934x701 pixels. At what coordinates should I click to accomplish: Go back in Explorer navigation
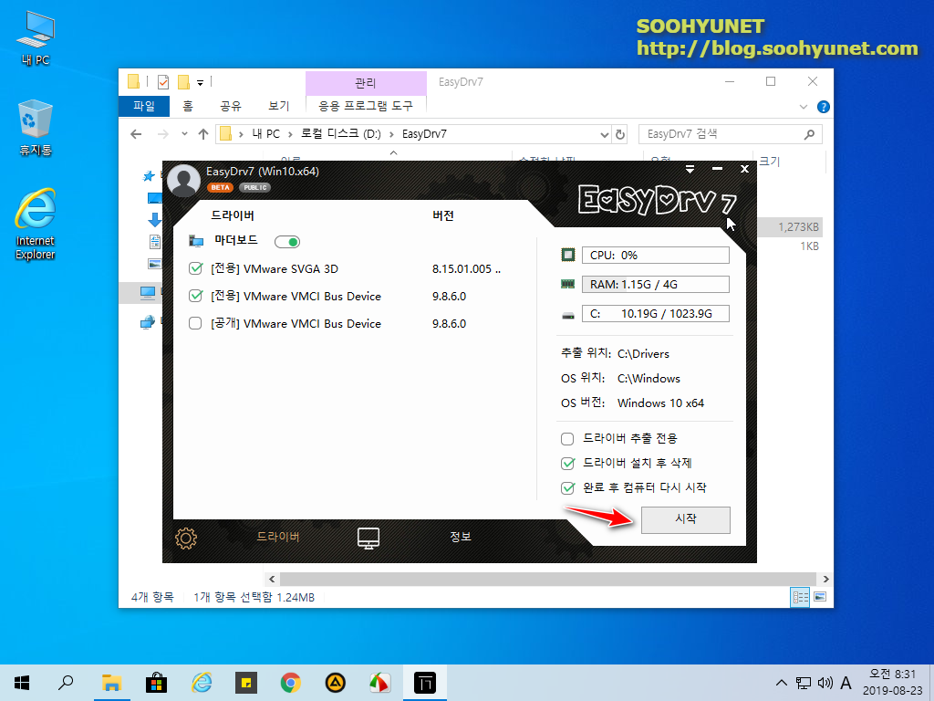tap(136, 134)
